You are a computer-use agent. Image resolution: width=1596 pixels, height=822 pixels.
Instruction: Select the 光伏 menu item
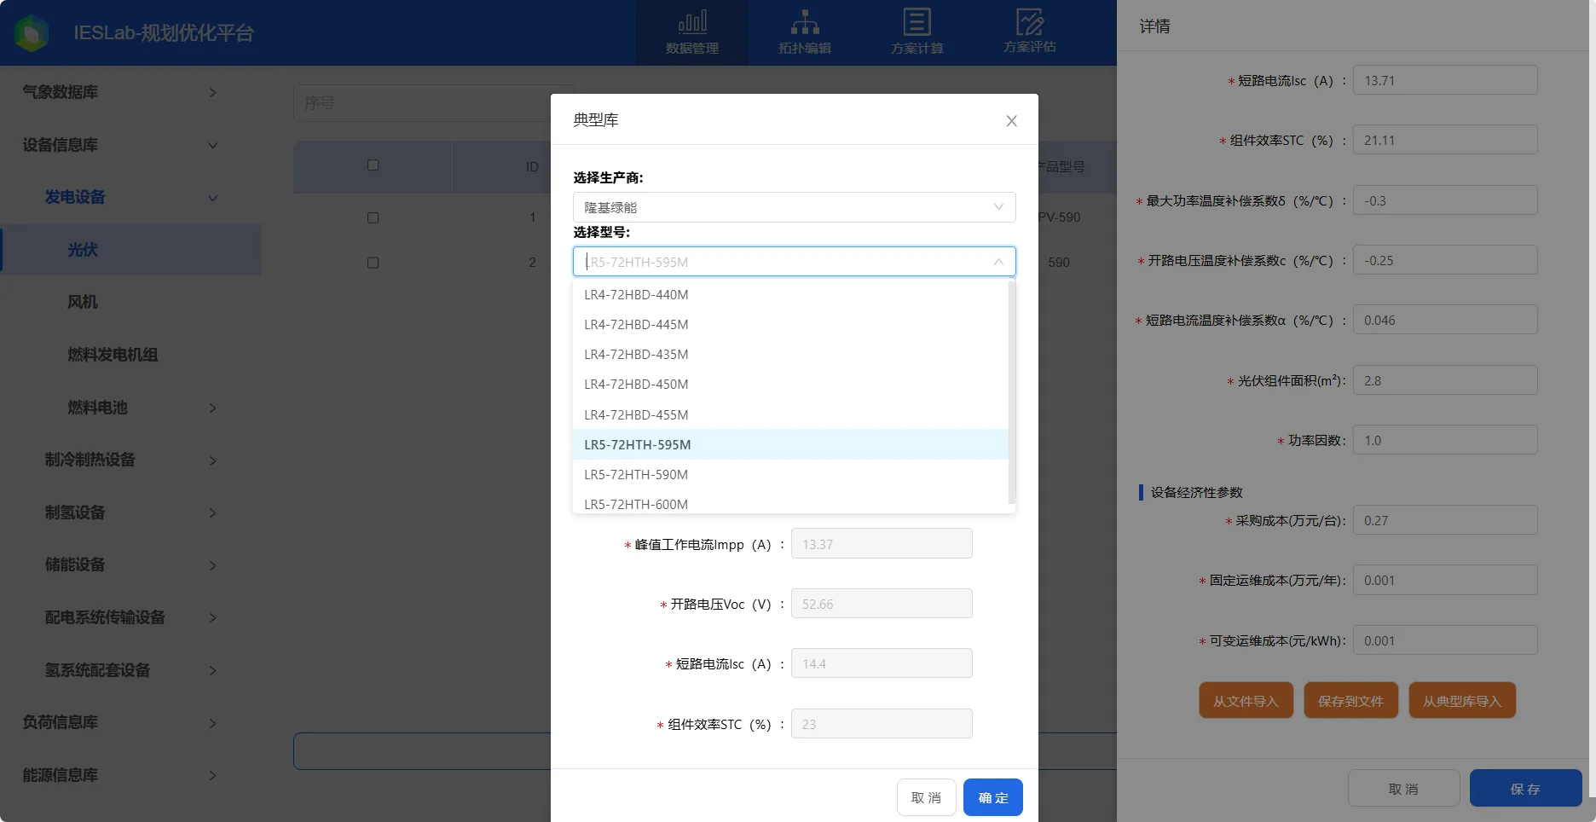tap(130, 250)
